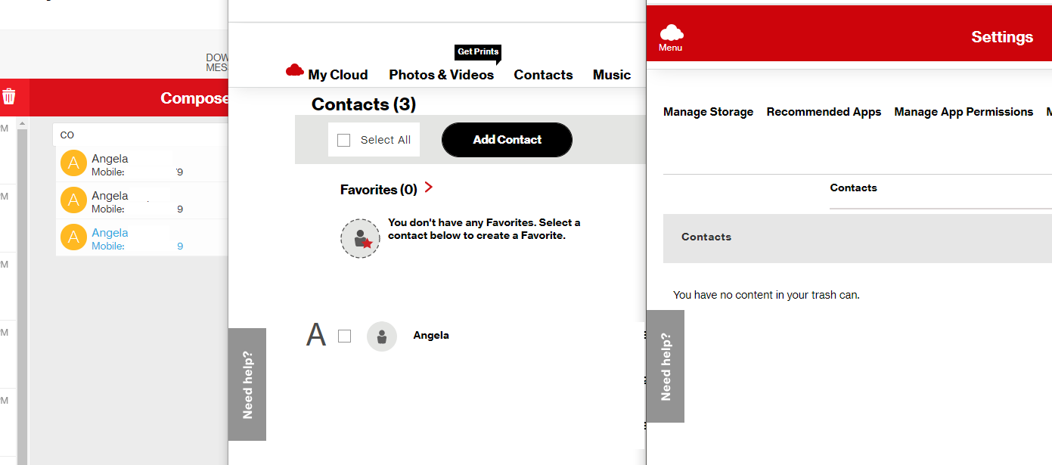The image size is (1052, 465).
Task: Click the contact name Angela in contacts list
Action: tap(431, 335)
